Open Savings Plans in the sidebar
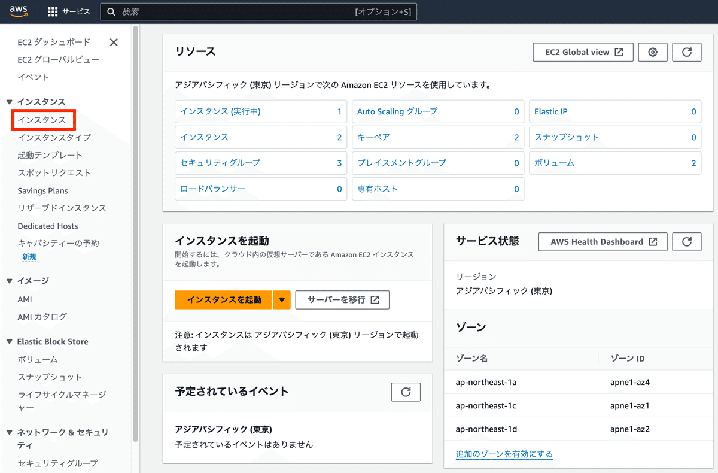Viewport: 718px width, 473px height. (42, 191)
